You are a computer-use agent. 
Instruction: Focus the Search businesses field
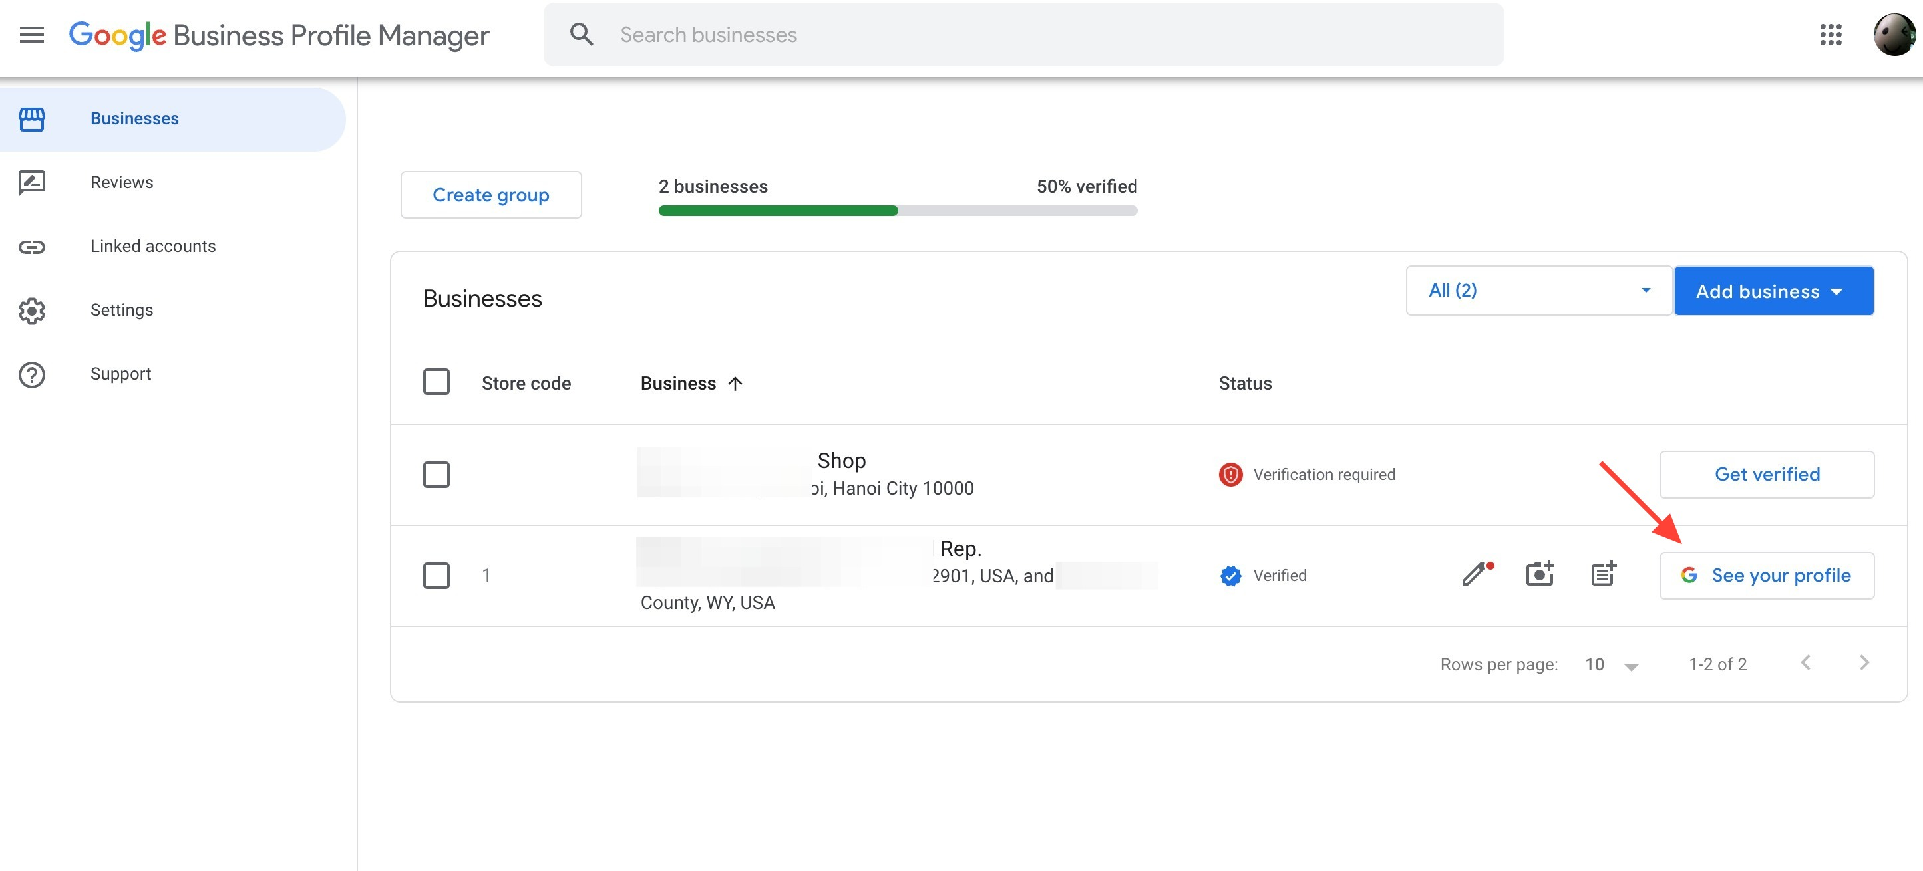coord(1023,35)
